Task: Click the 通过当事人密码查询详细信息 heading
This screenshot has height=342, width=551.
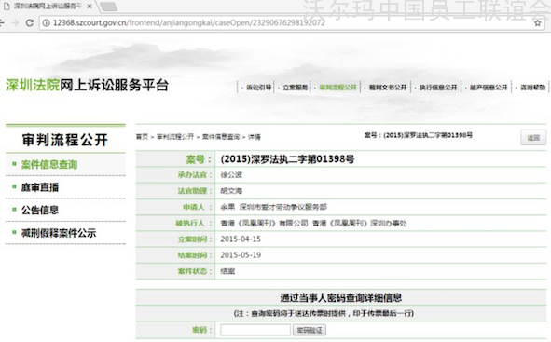Action: point(341,298)
